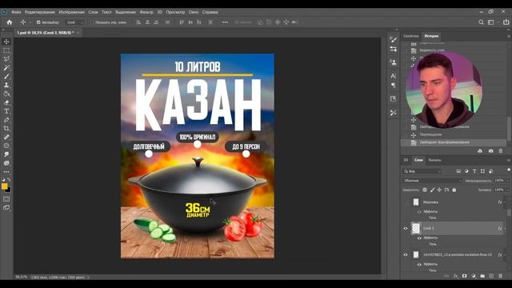The image size is (512, 288).
Task: Toggle lock all padlock icon
Action: [454, 190]
